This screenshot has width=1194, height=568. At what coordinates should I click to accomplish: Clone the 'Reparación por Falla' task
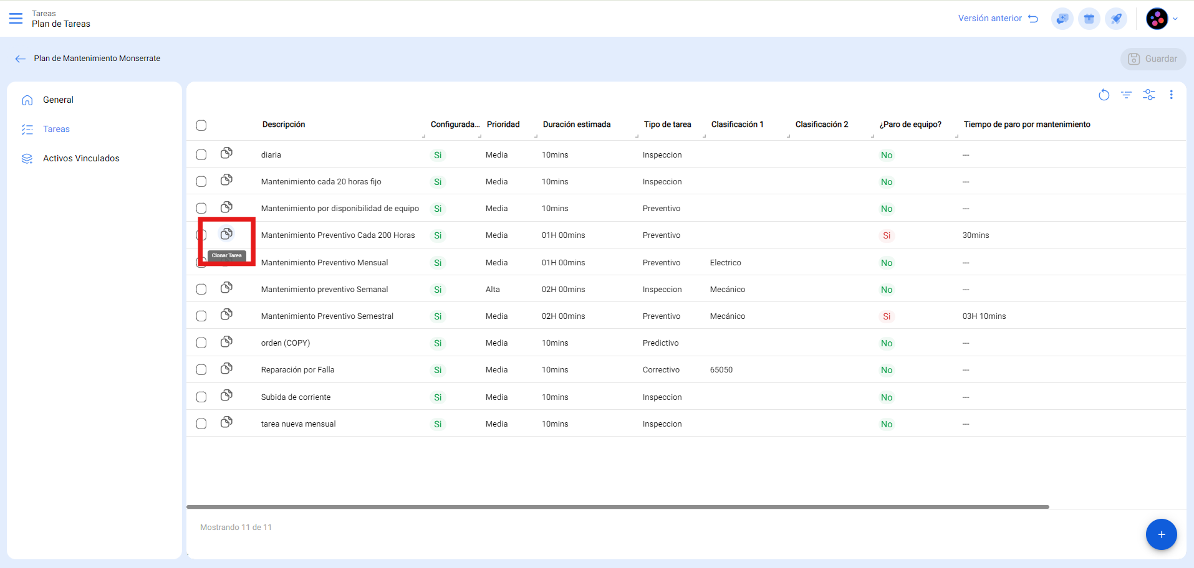coord(226,369)
